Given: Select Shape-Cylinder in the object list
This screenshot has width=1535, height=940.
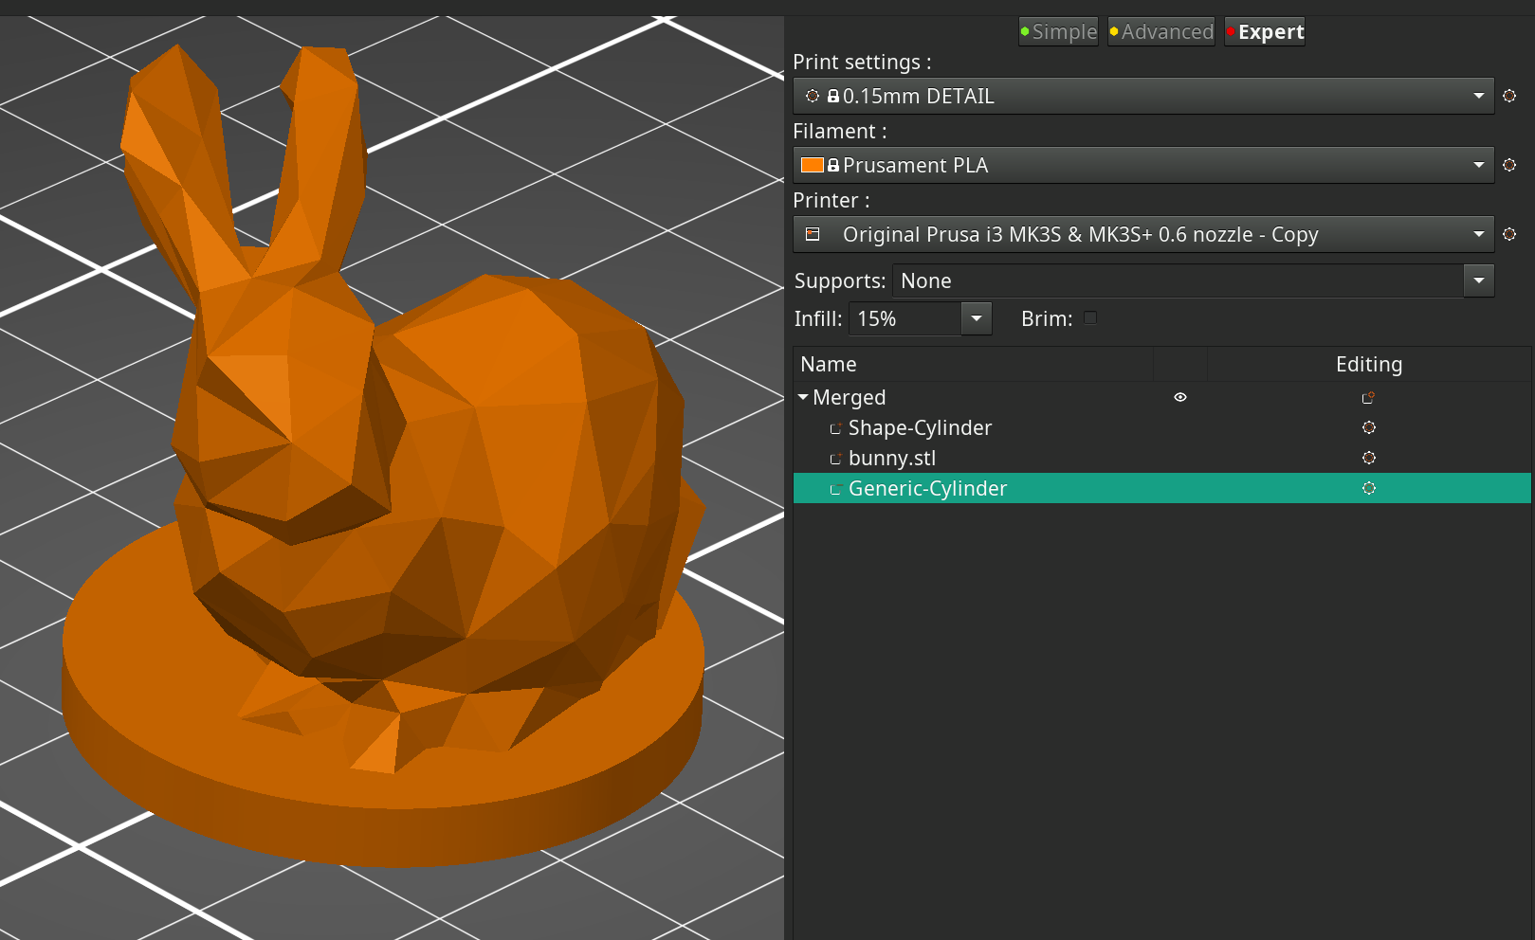Looking at the screenshot, I should coord(919,427).
